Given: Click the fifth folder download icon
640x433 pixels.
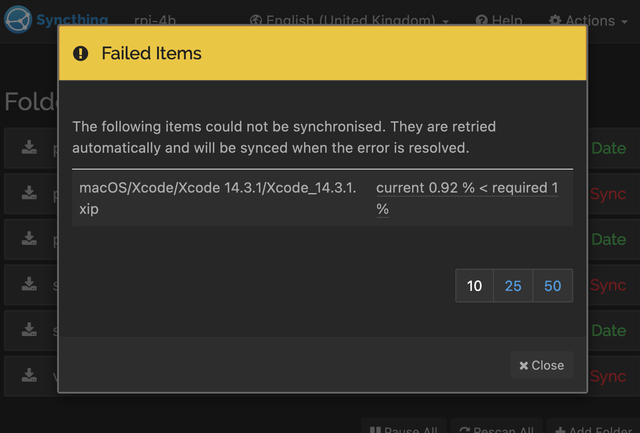Looking at the screenshot, I should [x=29, y=330].
